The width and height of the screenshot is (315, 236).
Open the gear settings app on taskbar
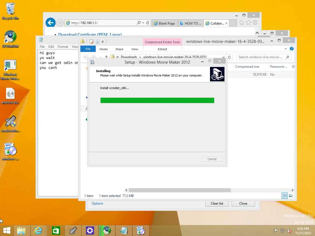click(90, 230)
